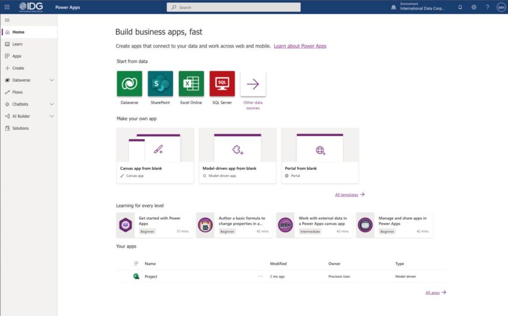Open the Project app name
The height and width of the screenshot is (316, 508).
(x=151, y=276)
